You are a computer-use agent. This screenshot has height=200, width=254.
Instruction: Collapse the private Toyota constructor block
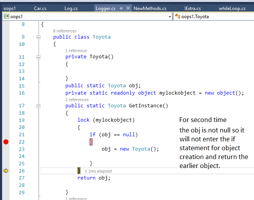(x=38, y=57)
